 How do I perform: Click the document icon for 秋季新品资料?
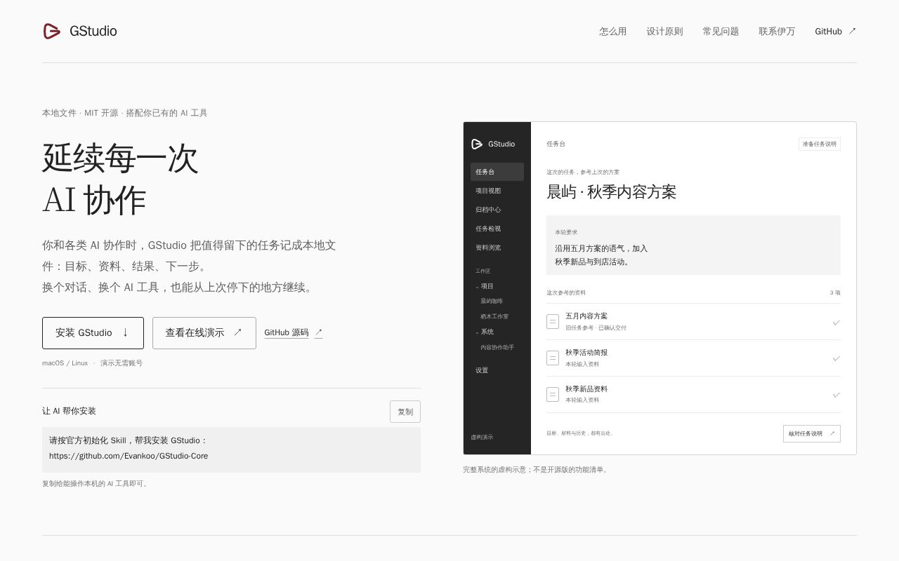coord(553,395)
